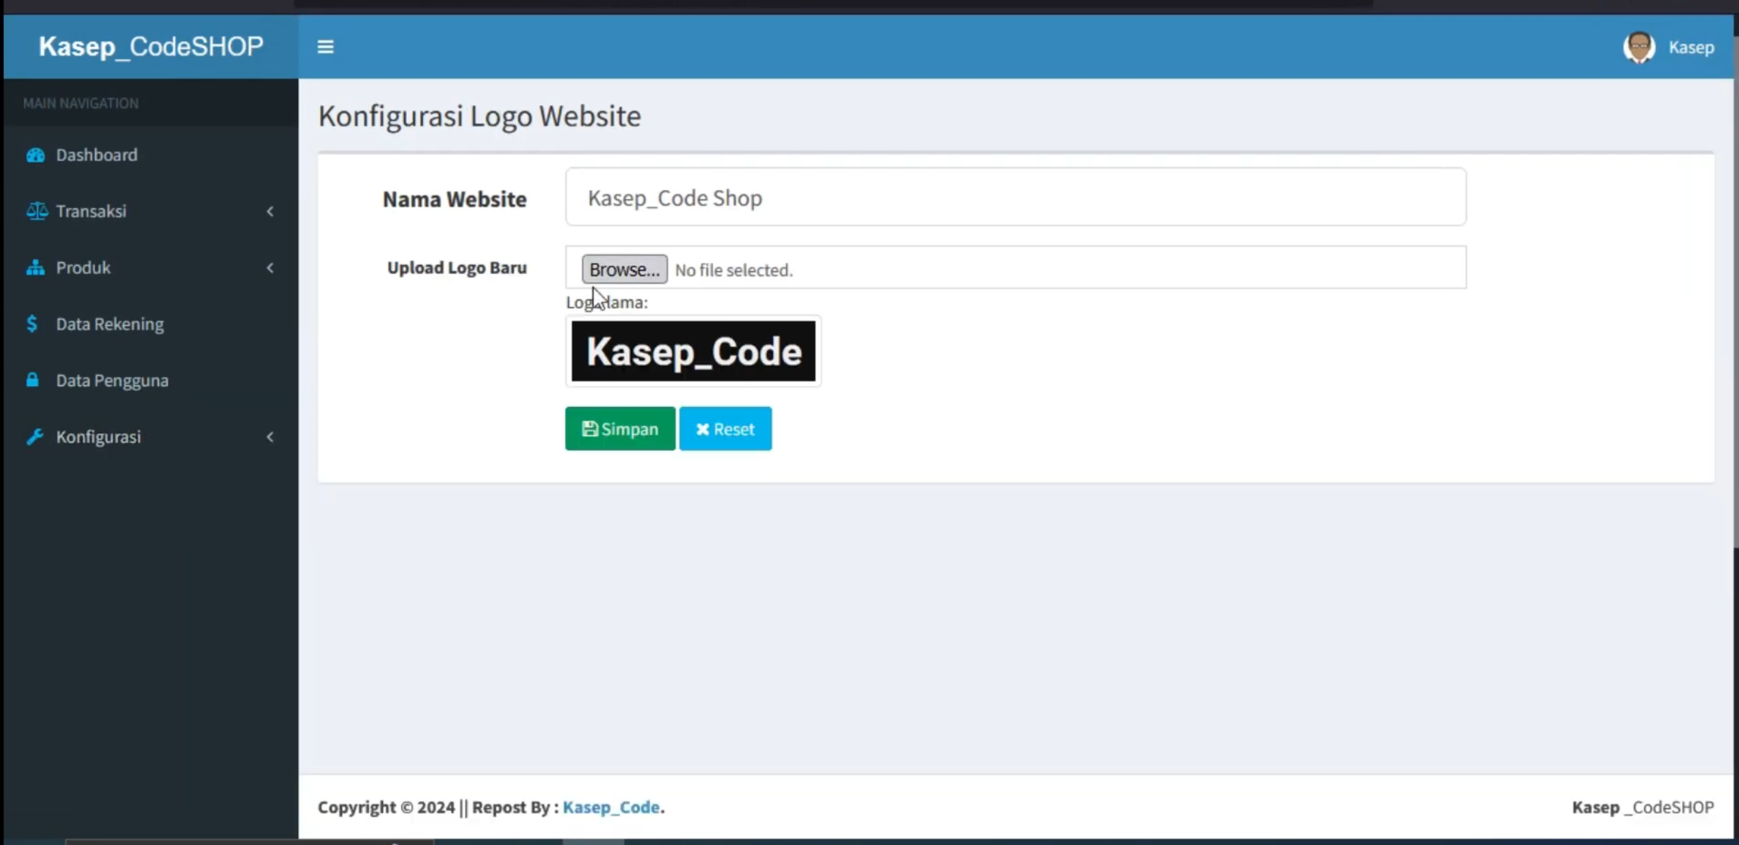
Task: Click the Produk sitemap icon
Action: (36, 268)
